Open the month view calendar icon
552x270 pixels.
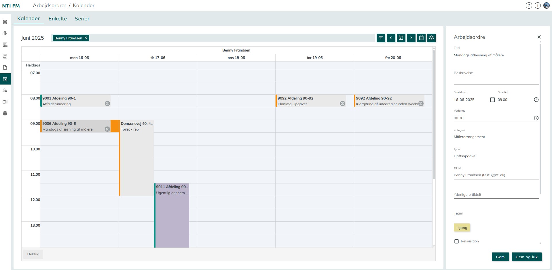pyautogui.click(x=421, y=38)
